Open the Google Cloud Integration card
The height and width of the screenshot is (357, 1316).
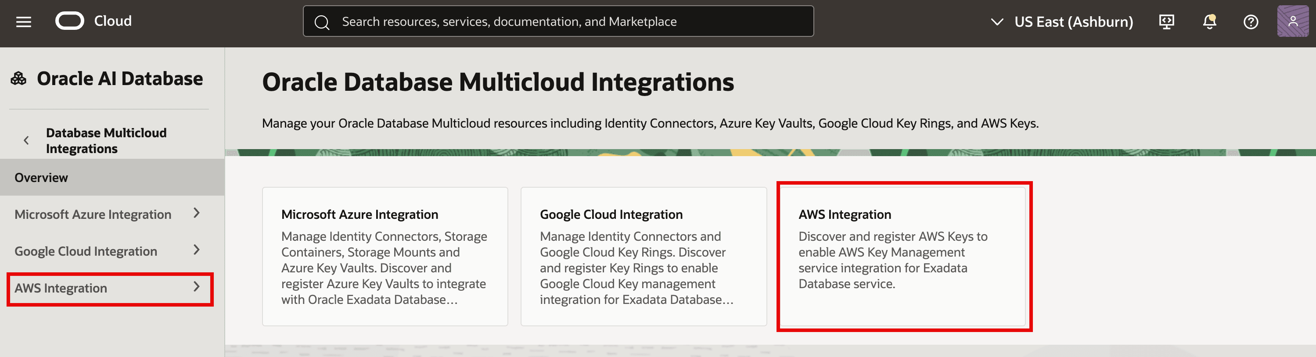pos(643,257)
